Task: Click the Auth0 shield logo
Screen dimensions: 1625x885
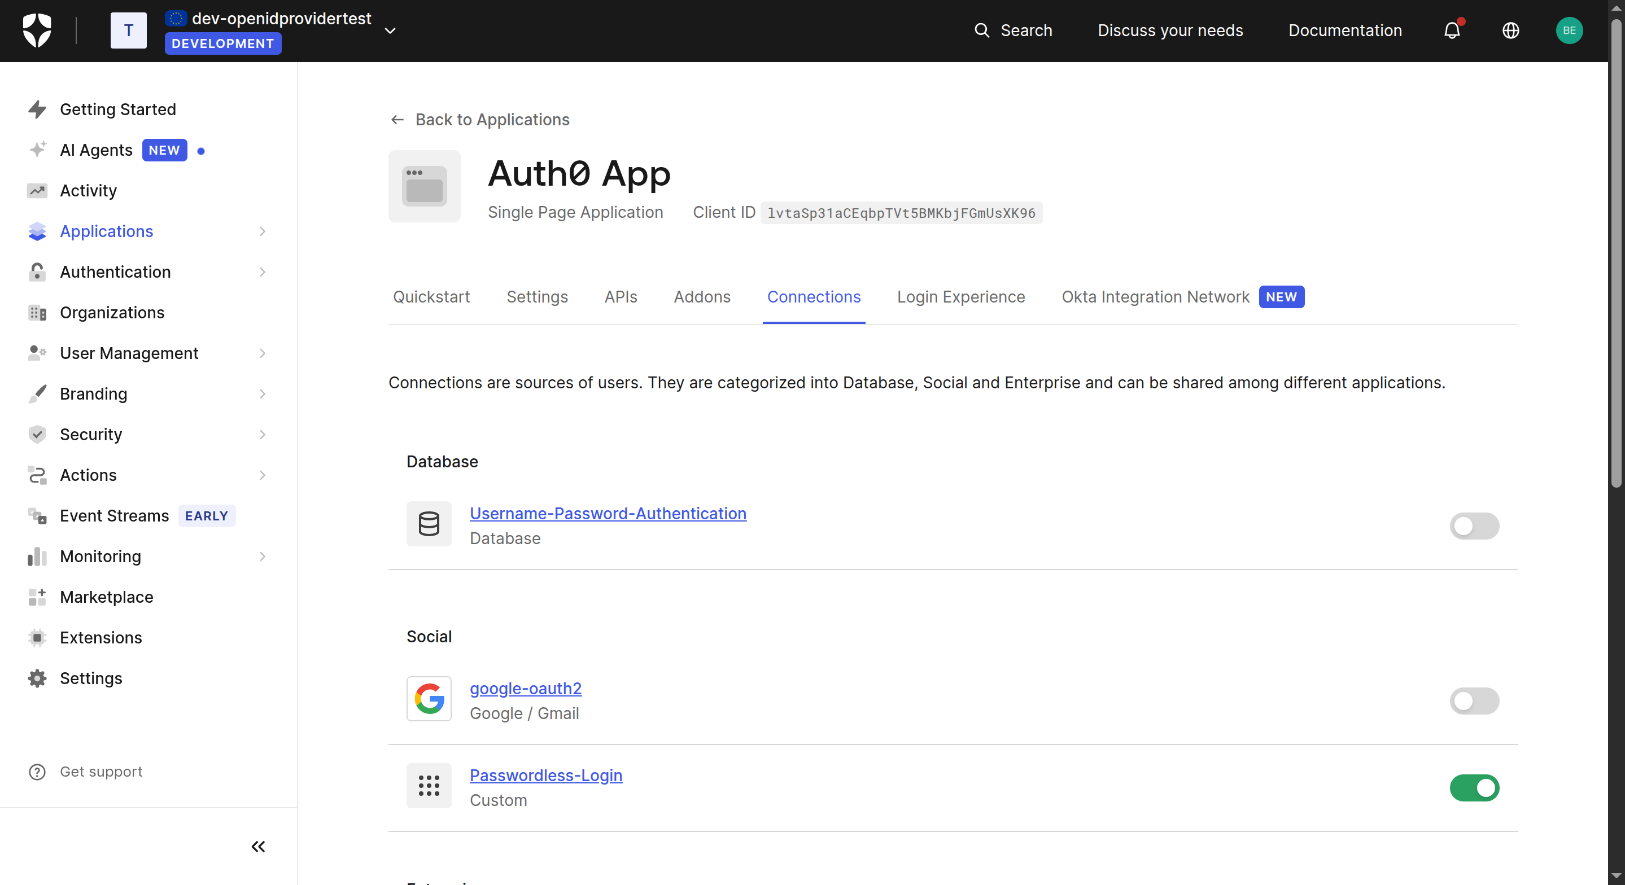Action: pyautogui.click(x=37, y=30)
